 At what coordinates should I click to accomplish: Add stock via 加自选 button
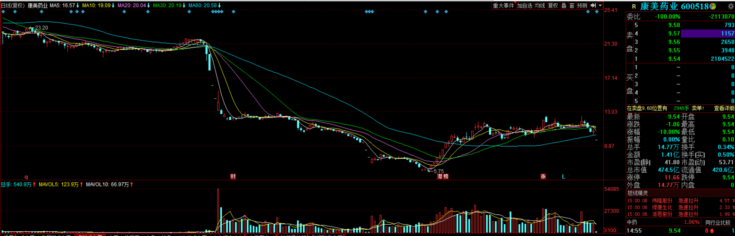[x=524, y=6]
